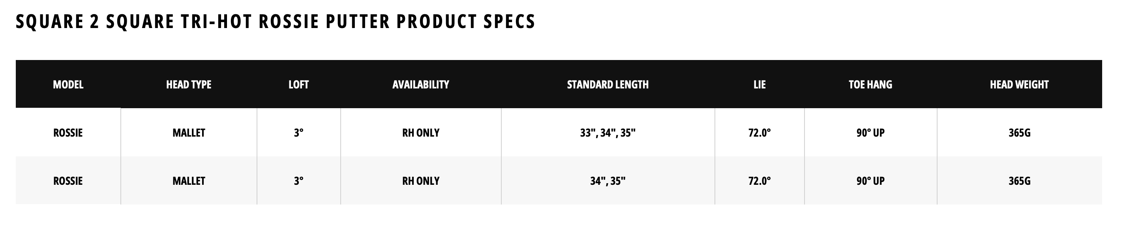Click ROSSIE in the shaded second row
Viewport: 1129px width, 229px height.
point(68,181)
